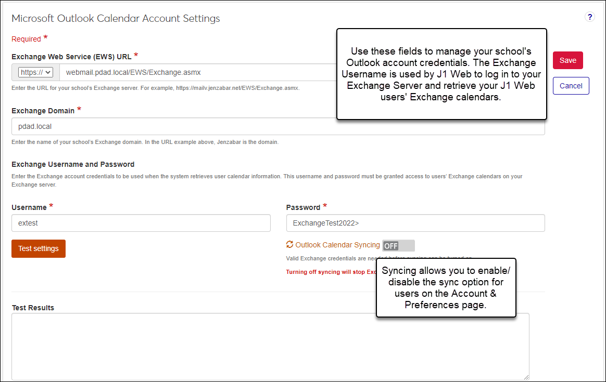The image size is (606, 382).
Task: Click the Exchange Username and Password section heading
Action: coord(73,164)
